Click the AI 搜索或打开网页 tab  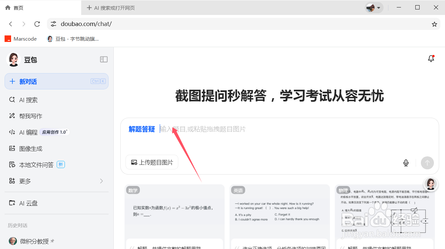pyautogui.click(x=114, y=7)
